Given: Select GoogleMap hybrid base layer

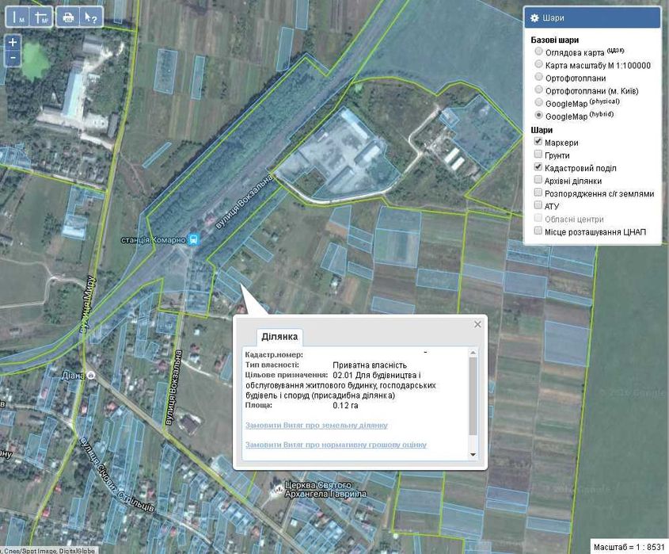Looking at the screenshot, I should 538,116.
